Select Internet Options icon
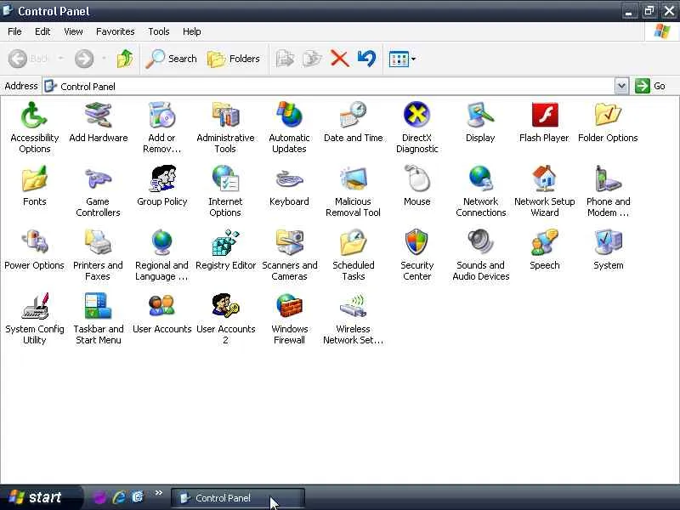 tap(225, 178)
